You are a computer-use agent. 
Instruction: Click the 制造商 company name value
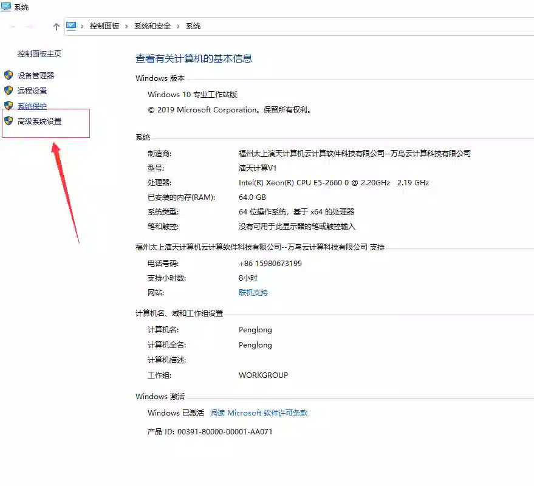coord(355,154)
